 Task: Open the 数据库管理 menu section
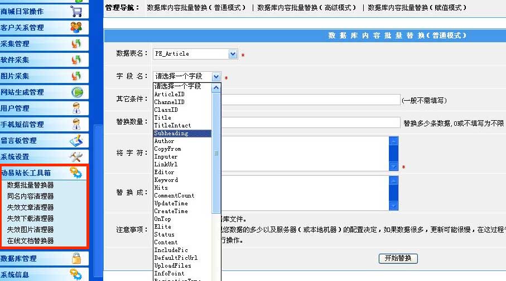point(44,259)
